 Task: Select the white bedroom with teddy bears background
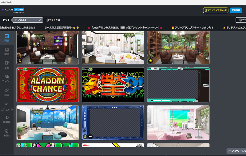click(113, 48)
